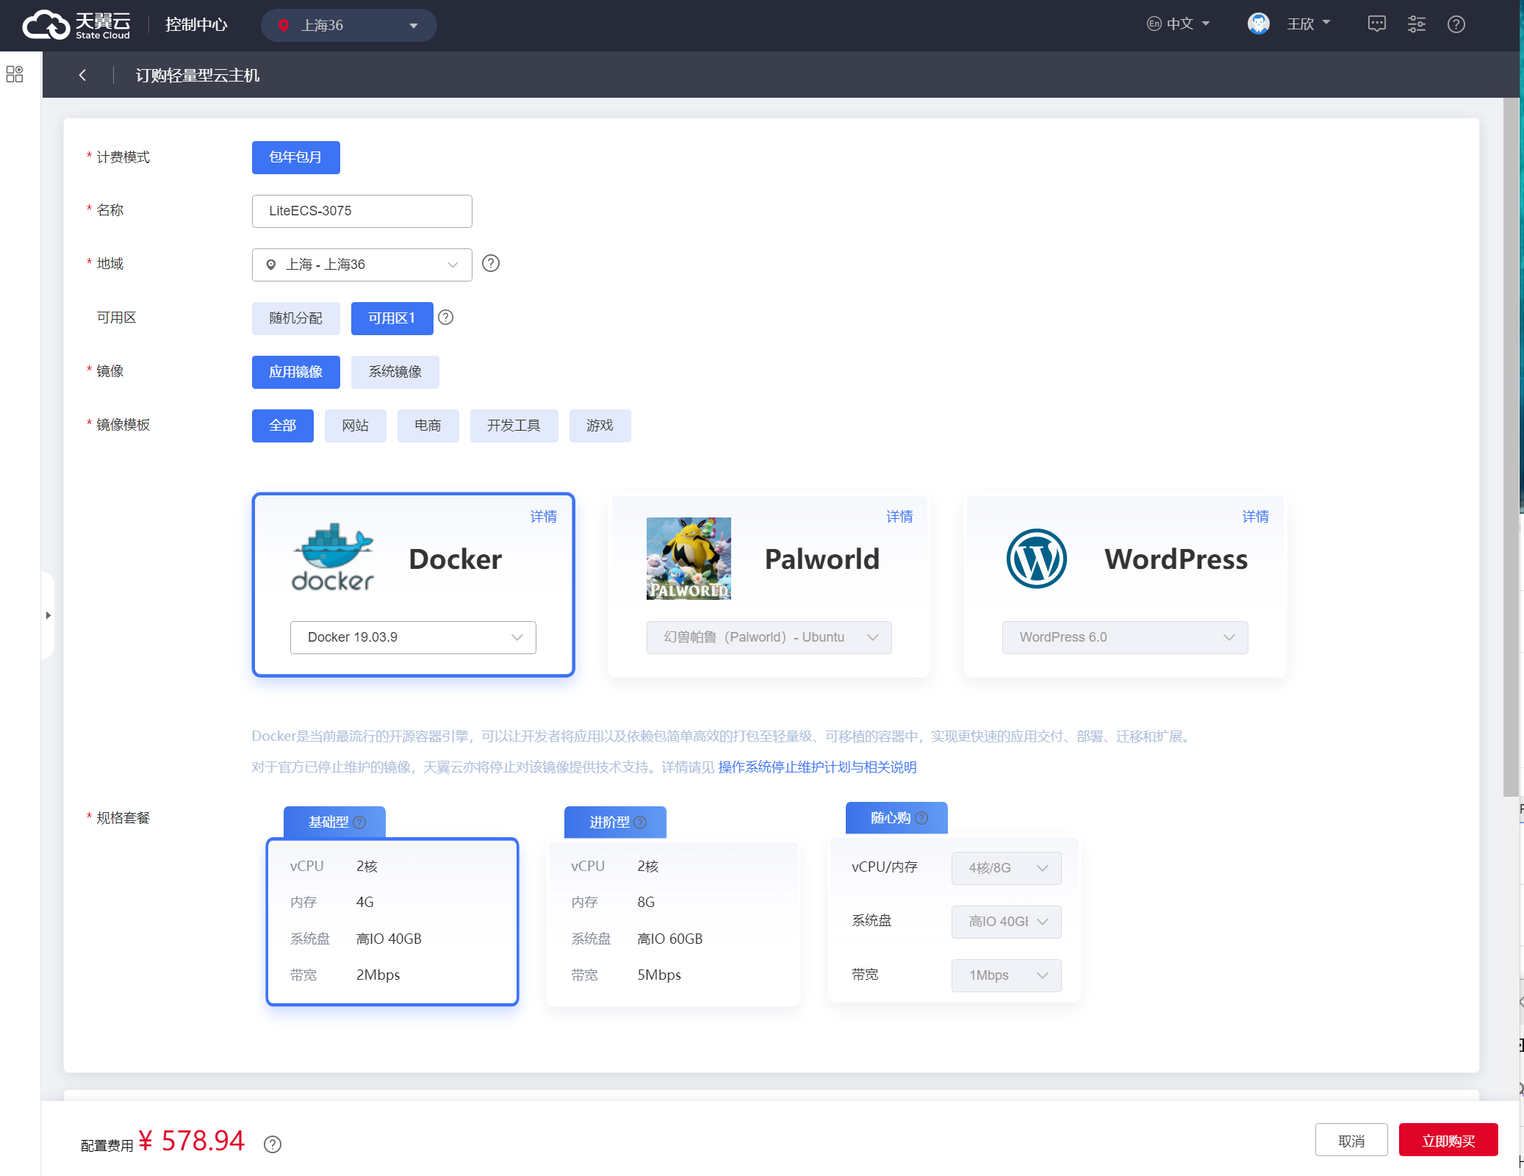Open 控制中心 in the header
This screenshot has height=1176, width=1524.
tap(196, 24)
